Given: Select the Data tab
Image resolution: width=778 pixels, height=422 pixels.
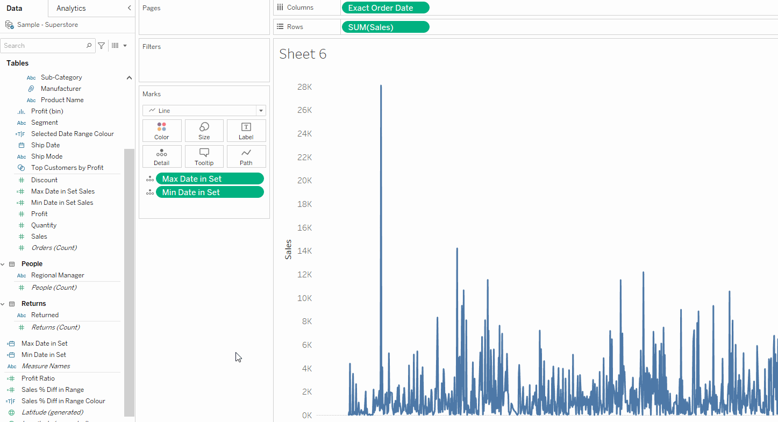Looking at the screenshot, I should pyautogui.click(x=15, y=8).
